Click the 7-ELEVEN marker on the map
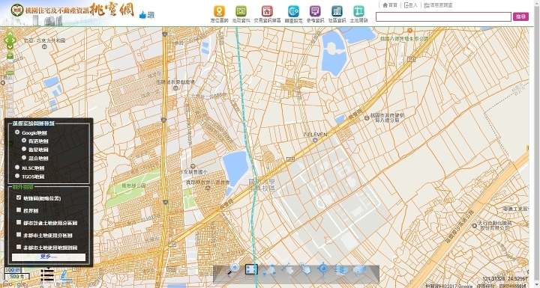Viewport: 540px width, 288px height. pyautogui.click(x=314, y=140)
